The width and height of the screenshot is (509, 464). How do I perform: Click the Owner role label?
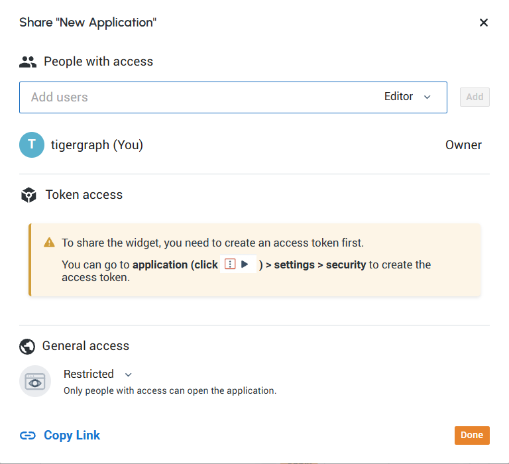click(x=463, y=145)
